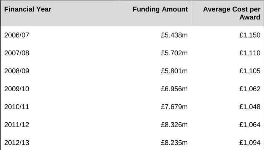Click the £7.679m funding amount
The image size is (264, 150).
coord(174,107)
